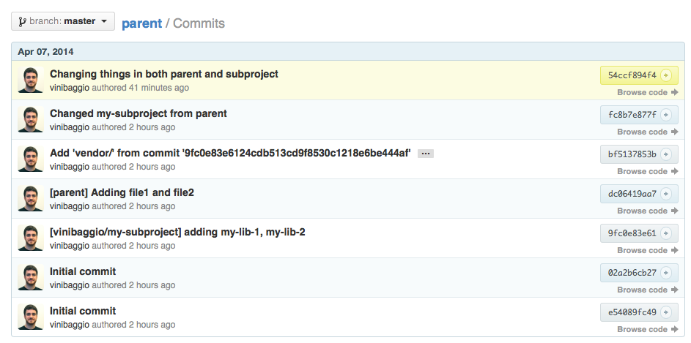Open the commit '[parent] Adding file1 and file2'

tap(122, 192)
